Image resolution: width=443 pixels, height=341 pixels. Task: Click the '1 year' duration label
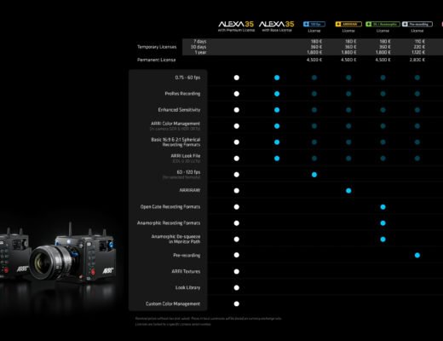point(200,52)
